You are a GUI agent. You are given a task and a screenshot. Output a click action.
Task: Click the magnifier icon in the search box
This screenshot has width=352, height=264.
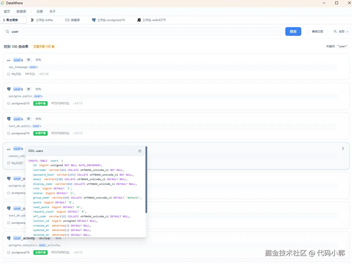tap(8, 32)
